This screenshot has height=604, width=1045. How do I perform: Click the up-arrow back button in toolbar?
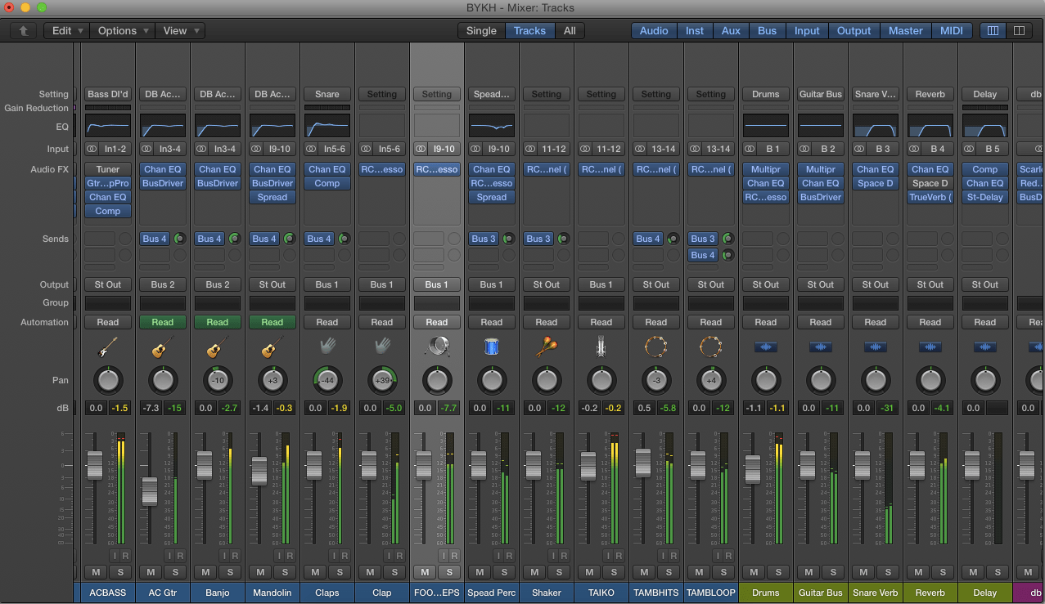(23, 31)
